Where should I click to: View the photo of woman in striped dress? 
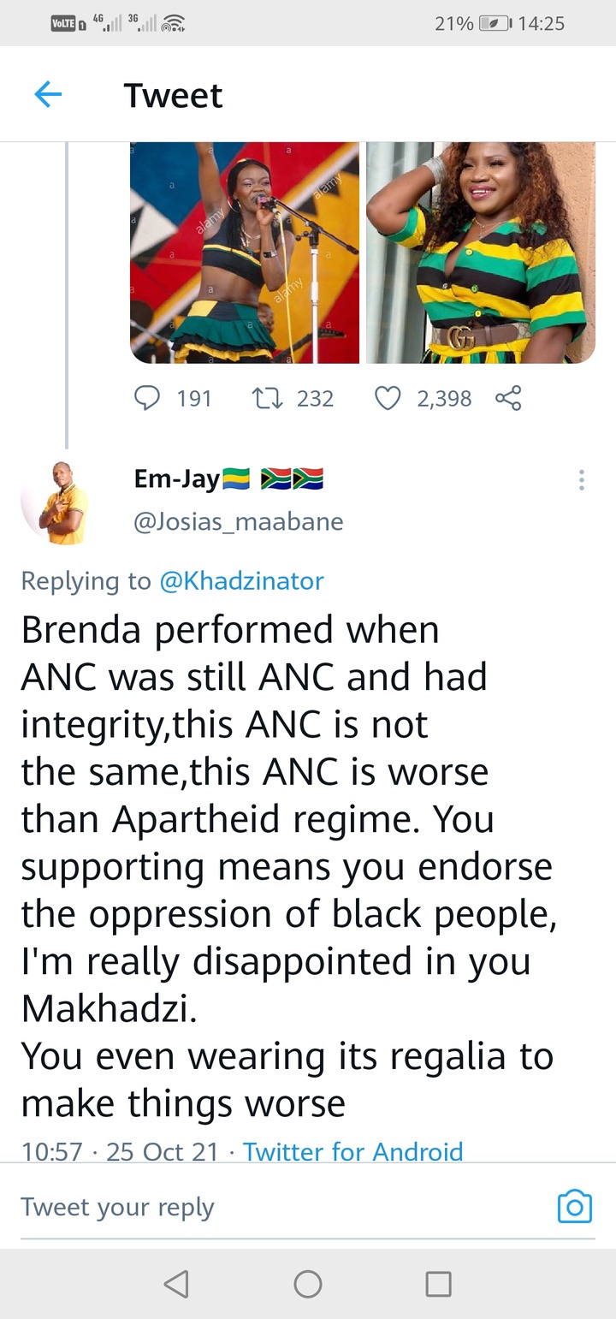point(481,253)
